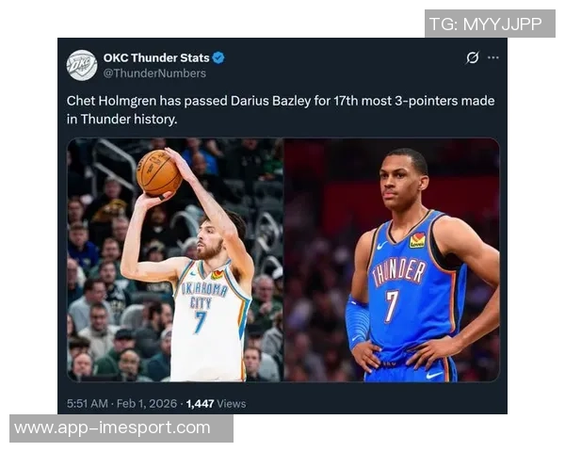
Task: Click the TG: MYYJJPP watermark label
Action: [x=490, y=24]
